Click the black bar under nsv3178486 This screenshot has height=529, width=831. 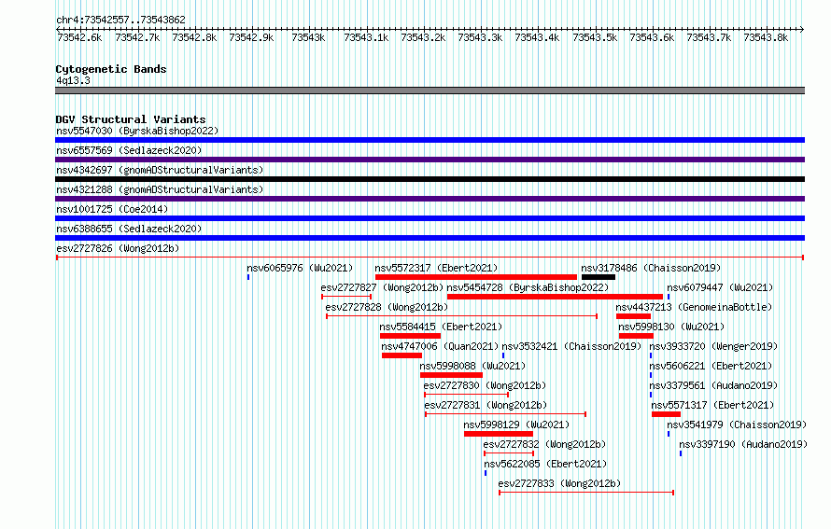coord(599,277)
